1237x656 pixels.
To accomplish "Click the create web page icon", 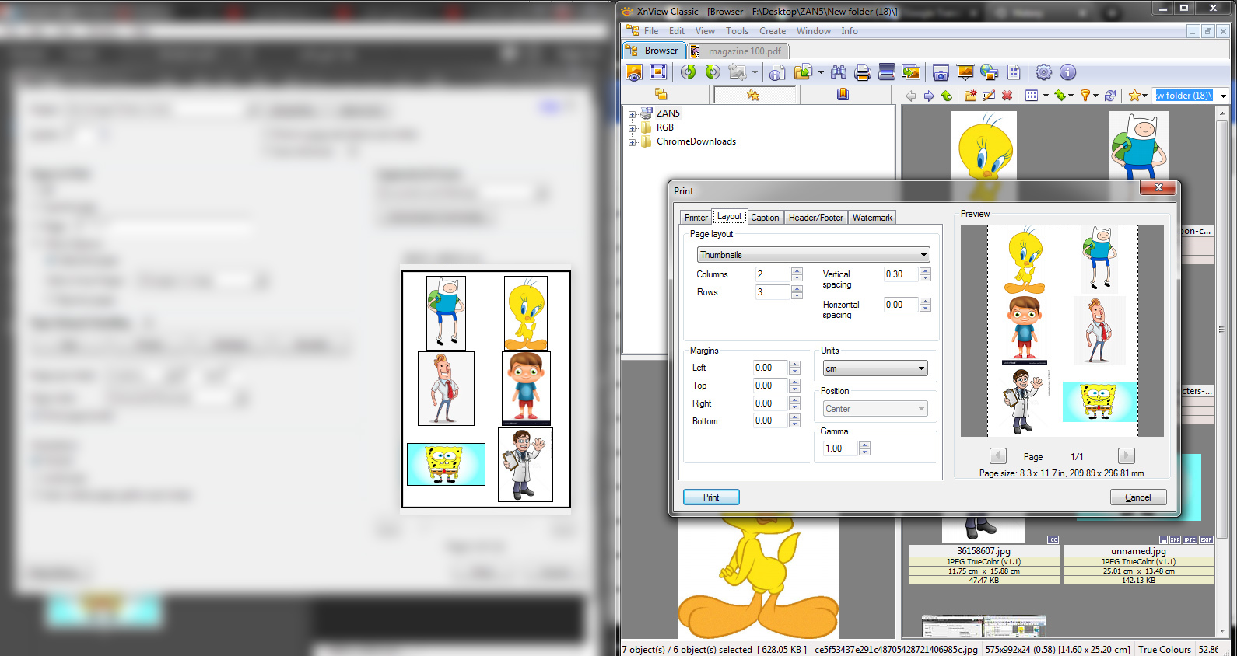I will pos(990,72).
